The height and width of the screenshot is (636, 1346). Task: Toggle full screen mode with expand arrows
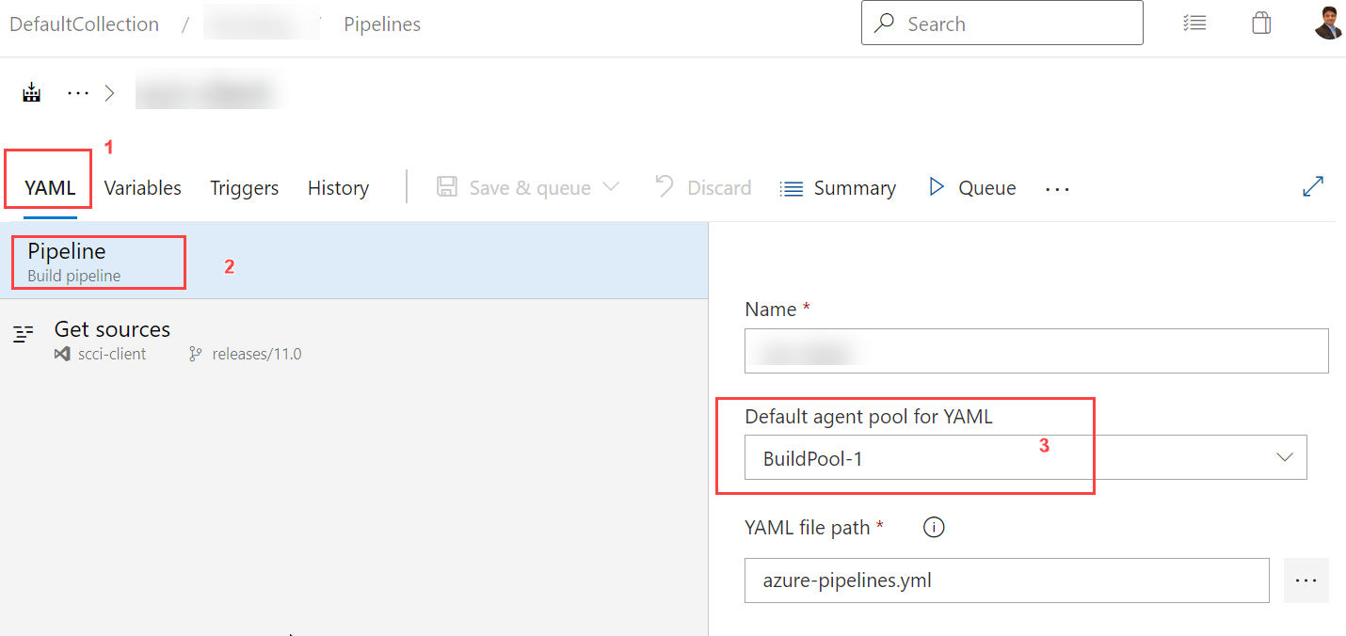coord(1313,186)
